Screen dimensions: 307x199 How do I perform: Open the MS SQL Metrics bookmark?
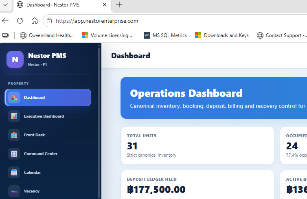click(x=165, y=35)
